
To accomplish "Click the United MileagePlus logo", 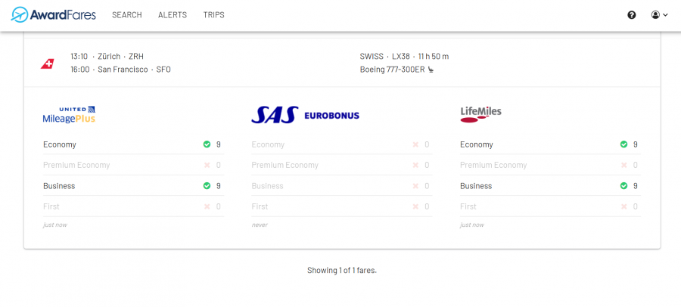I will tap(69, 114).
